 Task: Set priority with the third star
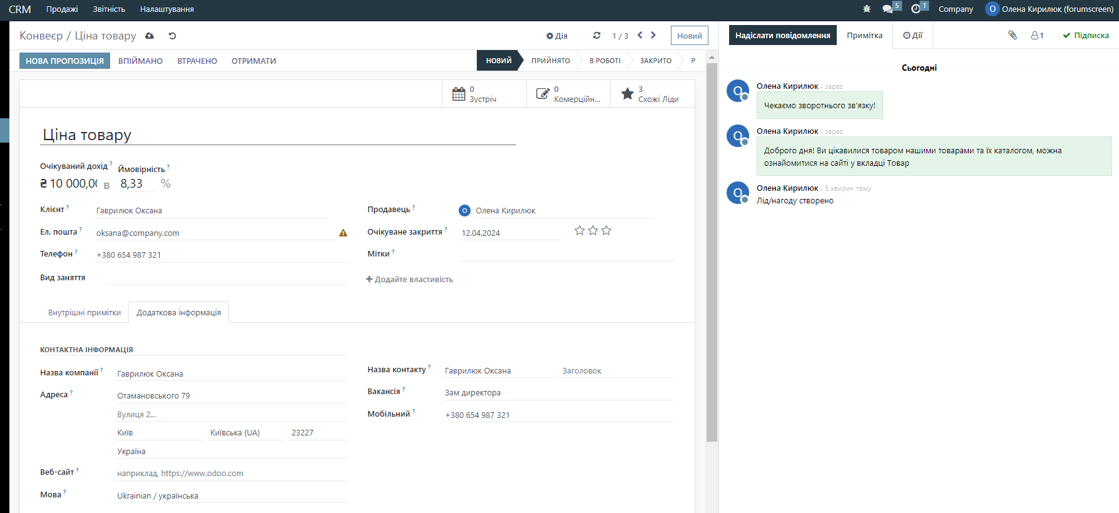[606, 231]
